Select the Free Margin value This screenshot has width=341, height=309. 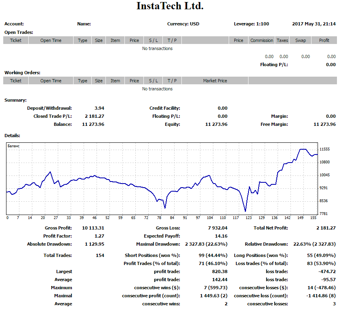[324, 124]
